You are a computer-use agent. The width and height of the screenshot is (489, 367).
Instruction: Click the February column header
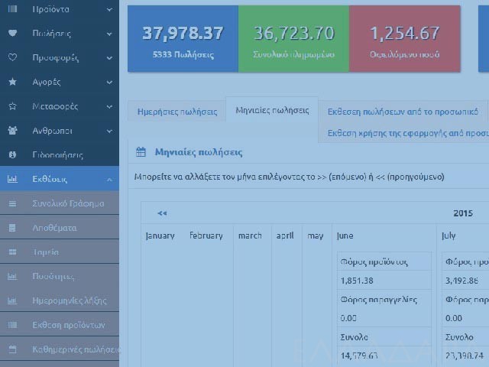(206, 235)
